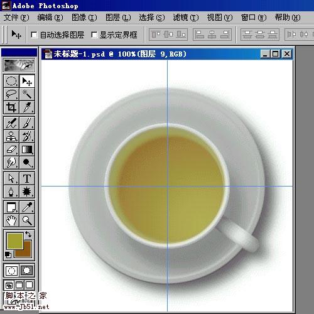The image size is (314, 314).
Task: Switch to Standard screen mode
Action: 9,285
